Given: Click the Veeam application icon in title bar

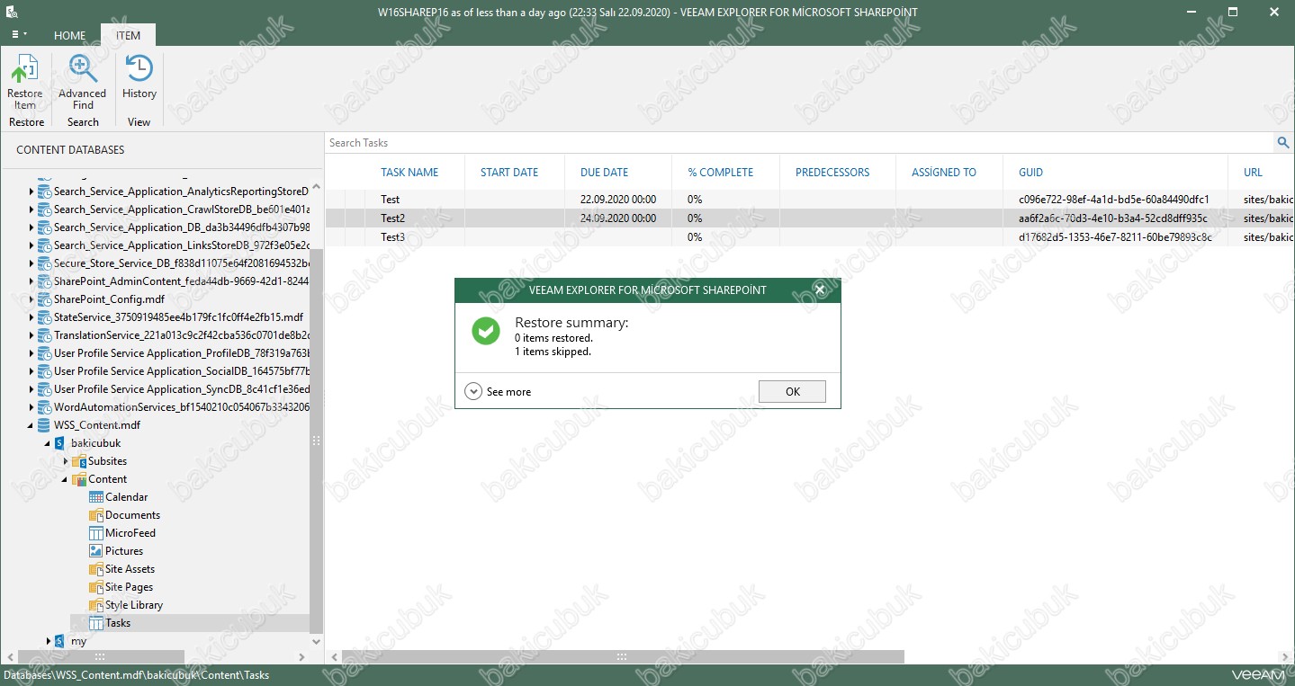Looking at the screenshot, I should coord(13,12).
